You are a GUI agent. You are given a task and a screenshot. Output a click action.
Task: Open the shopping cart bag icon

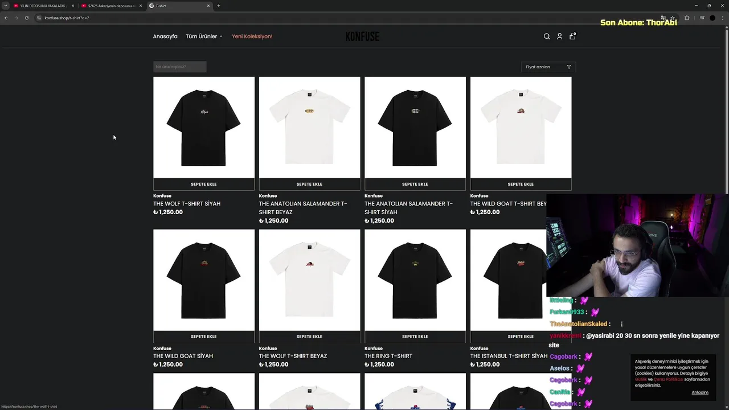572,36
